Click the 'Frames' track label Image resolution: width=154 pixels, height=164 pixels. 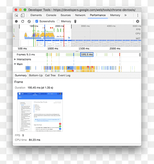tap(21, 54)
